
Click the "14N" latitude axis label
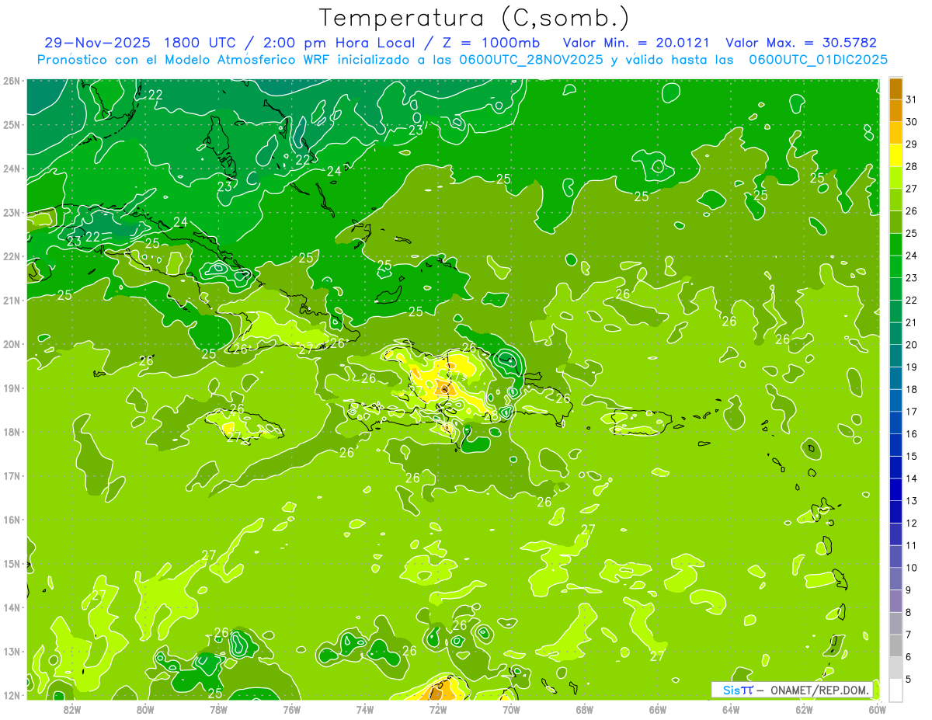(11, 607)
